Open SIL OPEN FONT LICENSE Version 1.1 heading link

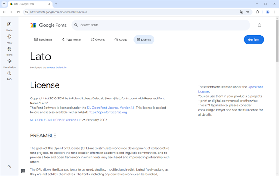pyautogui.click(x=55, y=120)
